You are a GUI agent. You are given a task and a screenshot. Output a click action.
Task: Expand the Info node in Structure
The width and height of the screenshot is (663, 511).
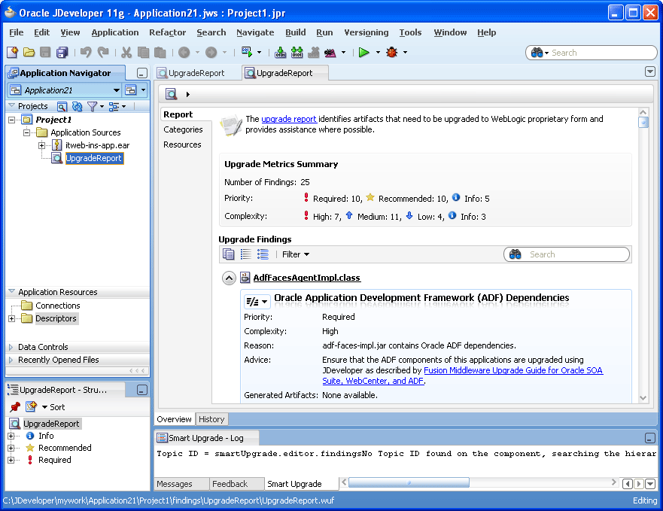click(11, 436)
